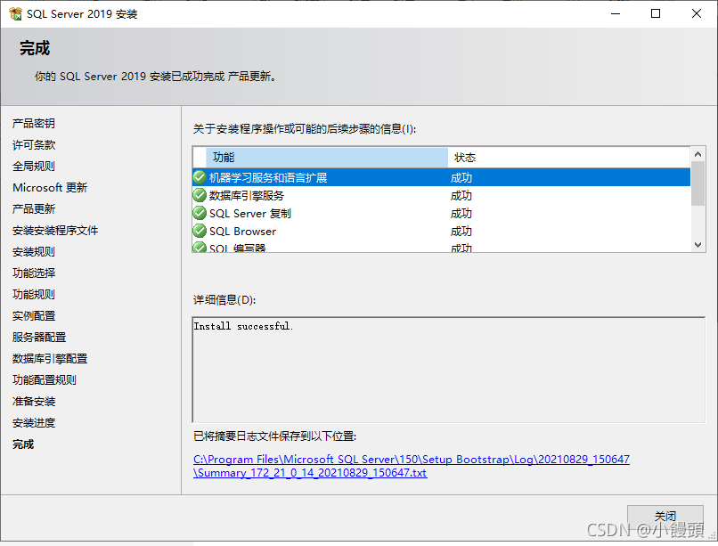The image size is (718, 546).
Task: Click the 成功 status of 数据库引擎服务
Action: (x=461, y=196)
